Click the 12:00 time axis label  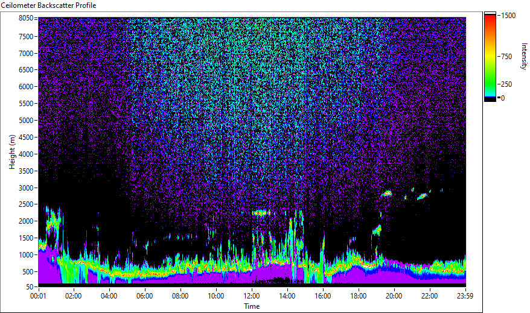click(x=252, y=296)
